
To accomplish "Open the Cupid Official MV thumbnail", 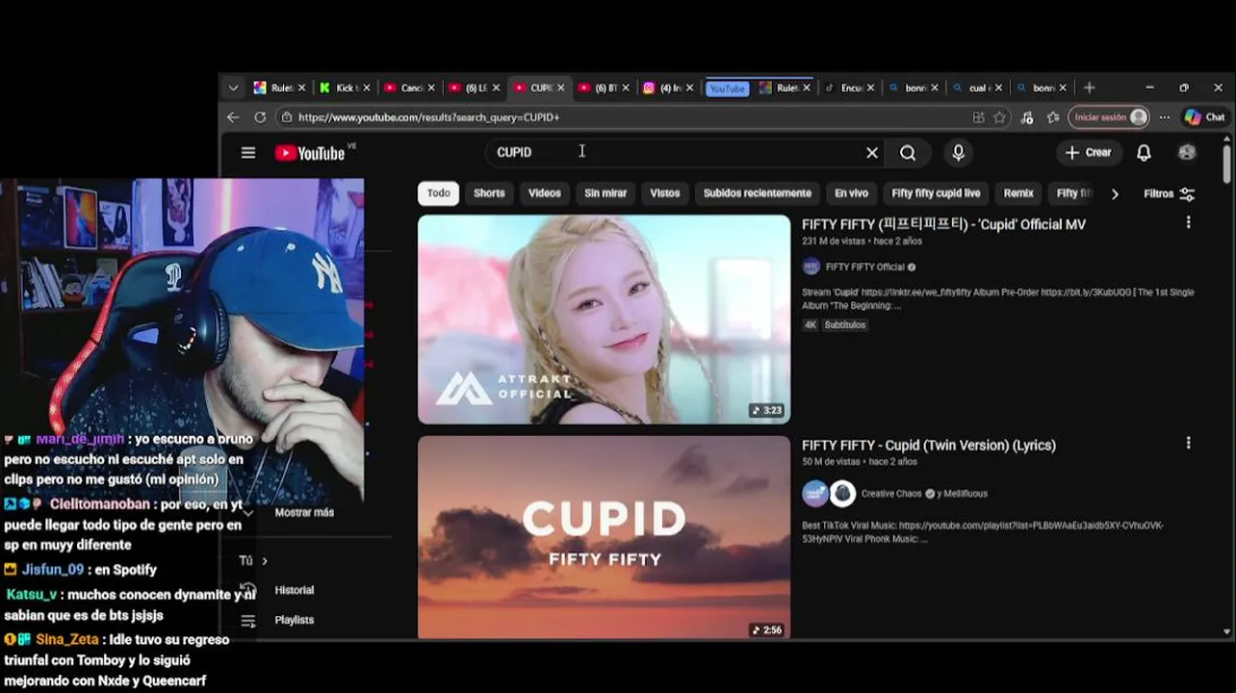I will (604, 319).
